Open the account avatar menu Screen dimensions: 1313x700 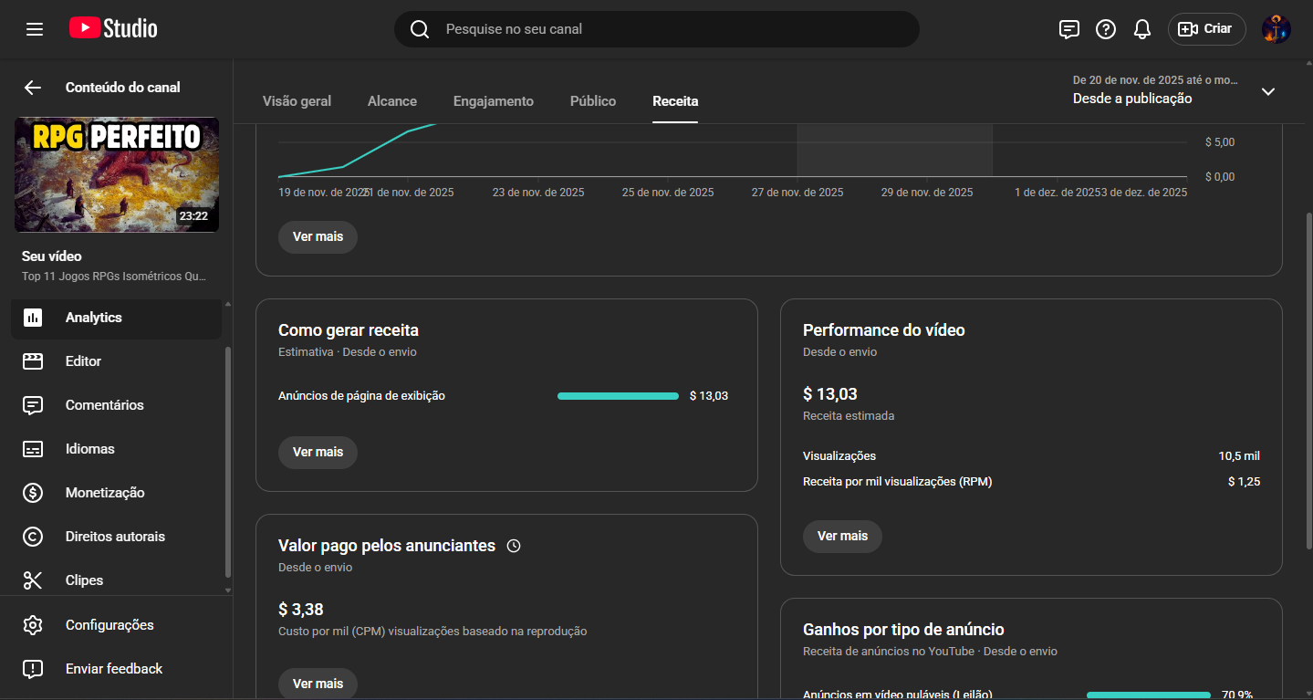(1276, 29)
